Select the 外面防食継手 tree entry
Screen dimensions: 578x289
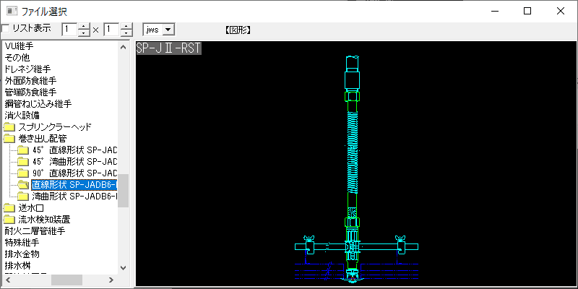pyautogui.click(x=30, y=81)
